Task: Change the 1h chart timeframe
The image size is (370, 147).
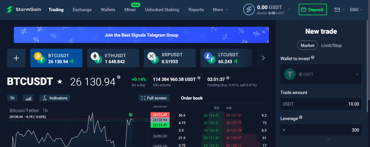Action: tap(12, 98)
